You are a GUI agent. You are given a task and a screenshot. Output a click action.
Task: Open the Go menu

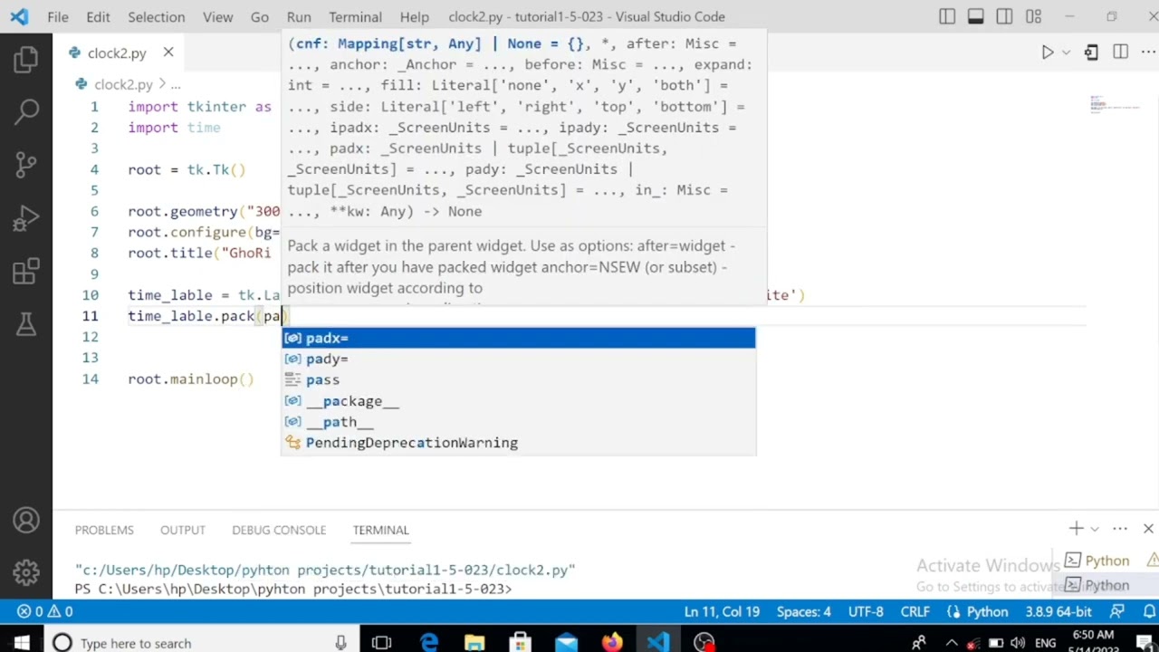pos(260,16)
